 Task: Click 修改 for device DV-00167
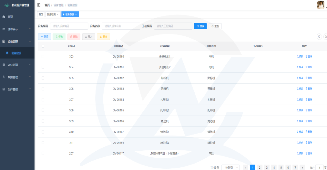pyautogui.click(x=300, y=132)
